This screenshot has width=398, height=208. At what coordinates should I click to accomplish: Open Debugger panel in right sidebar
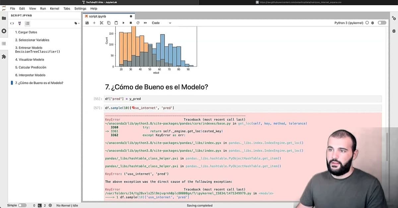click(x=394, y=31)
